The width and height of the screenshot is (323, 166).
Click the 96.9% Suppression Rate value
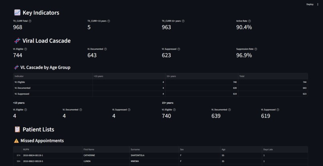(244, 55)
